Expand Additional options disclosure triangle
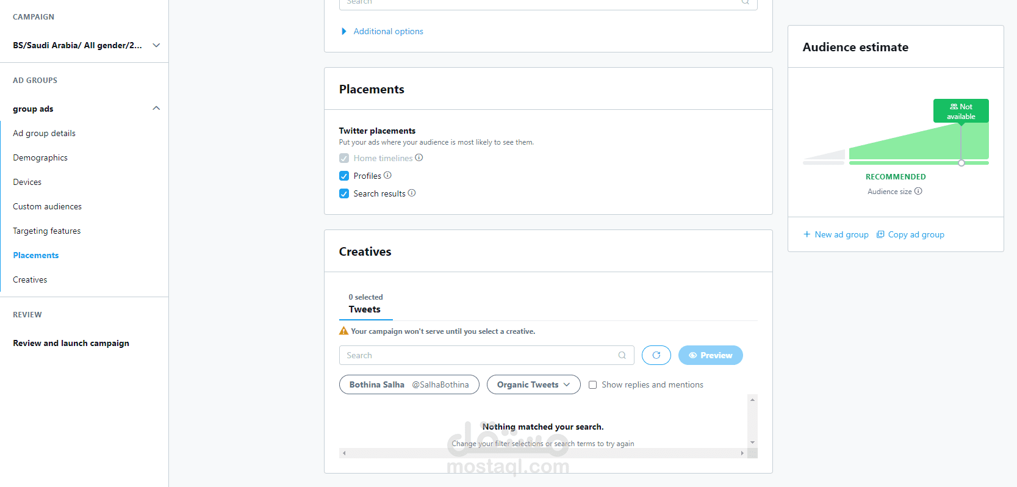The height and width of the screenshot is (487, 1017). coord(344,31)
